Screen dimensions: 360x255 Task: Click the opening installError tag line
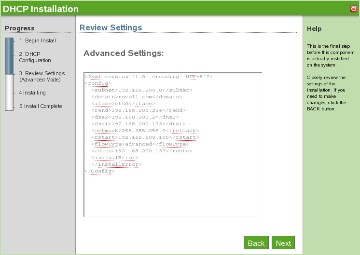tap(115, 158)
